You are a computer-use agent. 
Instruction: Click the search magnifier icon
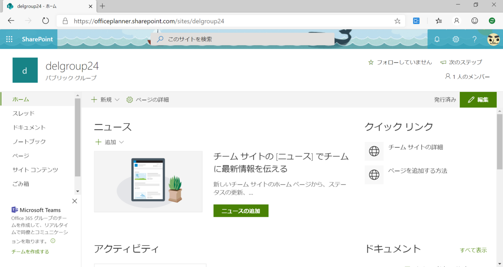click(160, 39)
